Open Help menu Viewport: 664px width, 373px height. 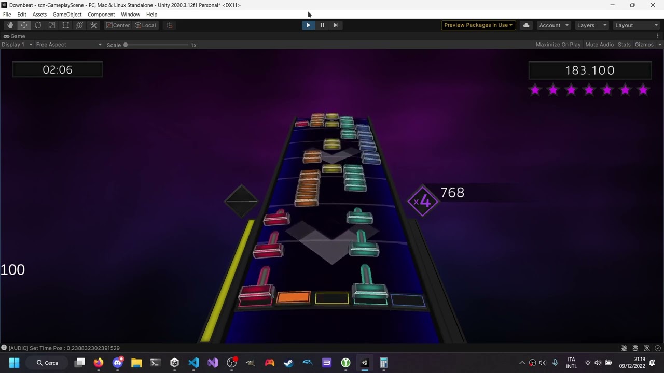(x=151, y=15)
